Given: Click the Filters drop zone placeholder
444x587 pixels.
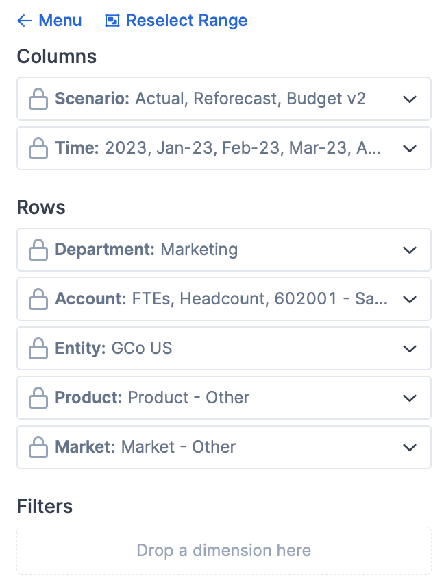Looking at the screenshot, I should coord(224,550).
